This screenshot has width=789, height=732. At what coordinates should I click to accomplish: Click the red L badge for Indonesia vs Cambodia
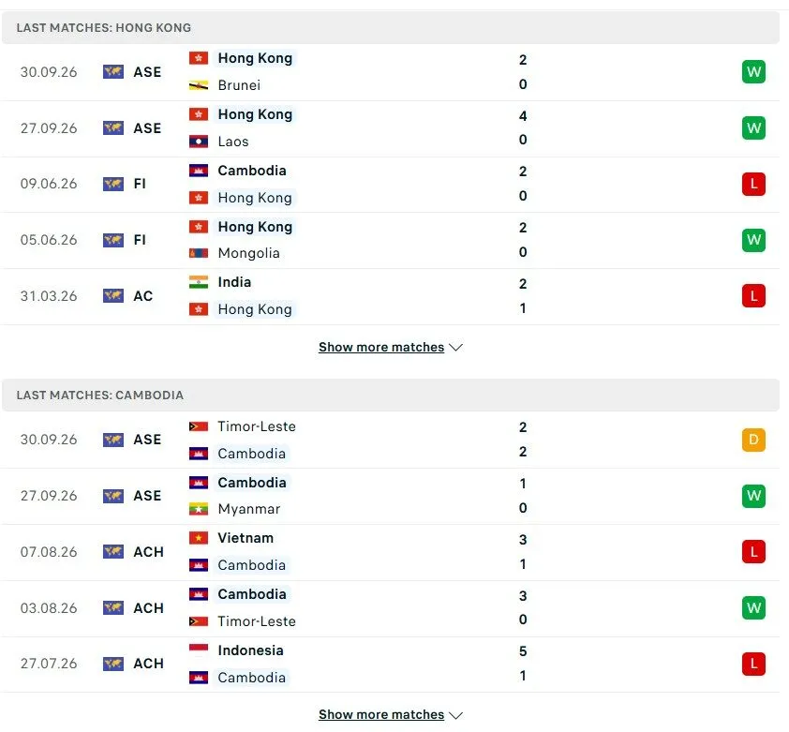(x=753, y=664)
